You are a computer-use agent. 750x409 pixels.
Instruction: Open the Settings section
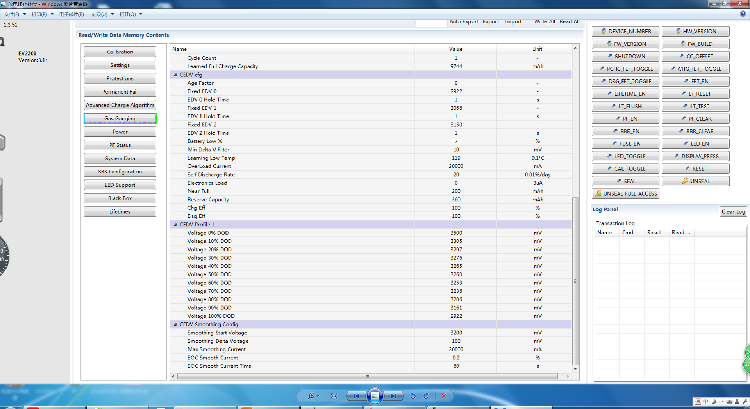tap(120, 65)
